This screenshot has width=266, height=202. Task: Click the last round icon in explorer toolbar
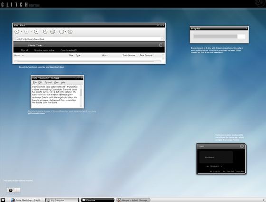click(70, 31)
